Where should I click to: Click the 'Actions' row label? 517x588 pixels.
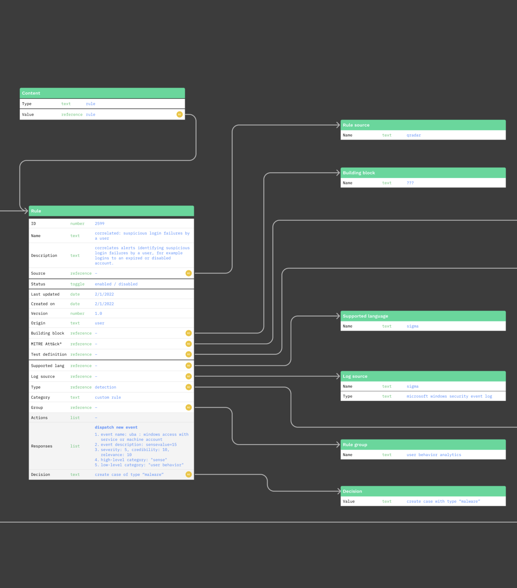(39, 418)
